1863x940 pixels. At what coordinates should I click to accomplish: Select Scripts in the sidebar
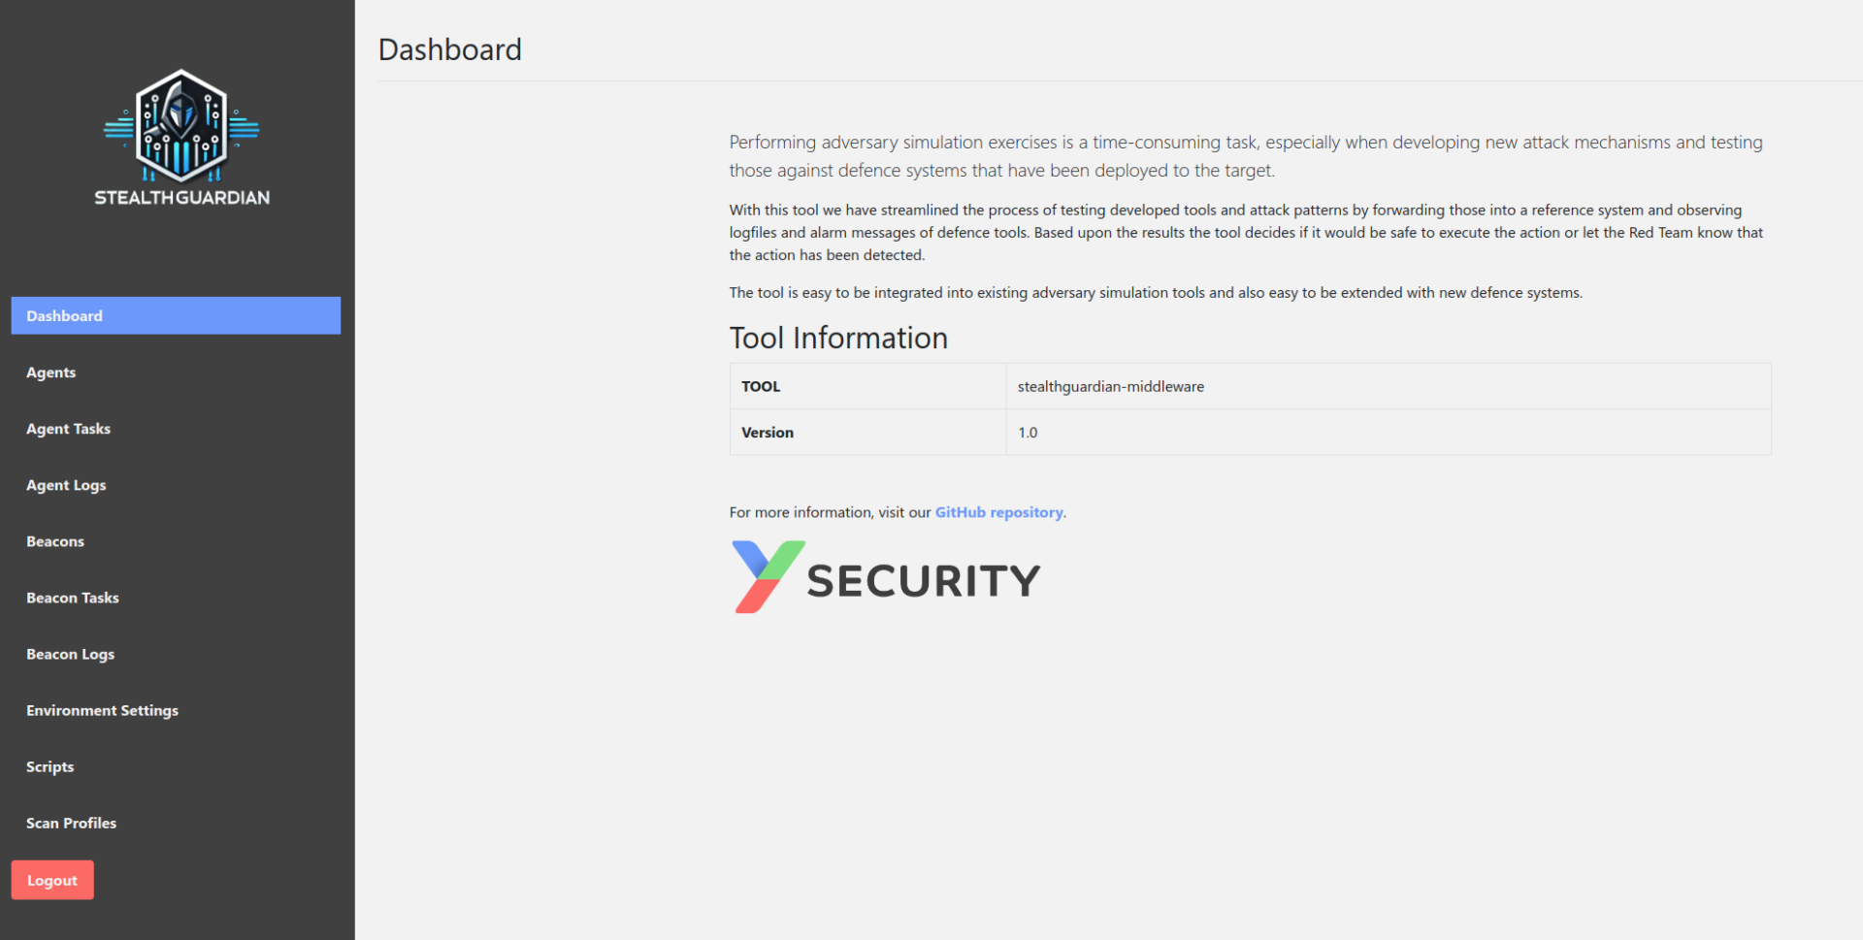[50, 766]
